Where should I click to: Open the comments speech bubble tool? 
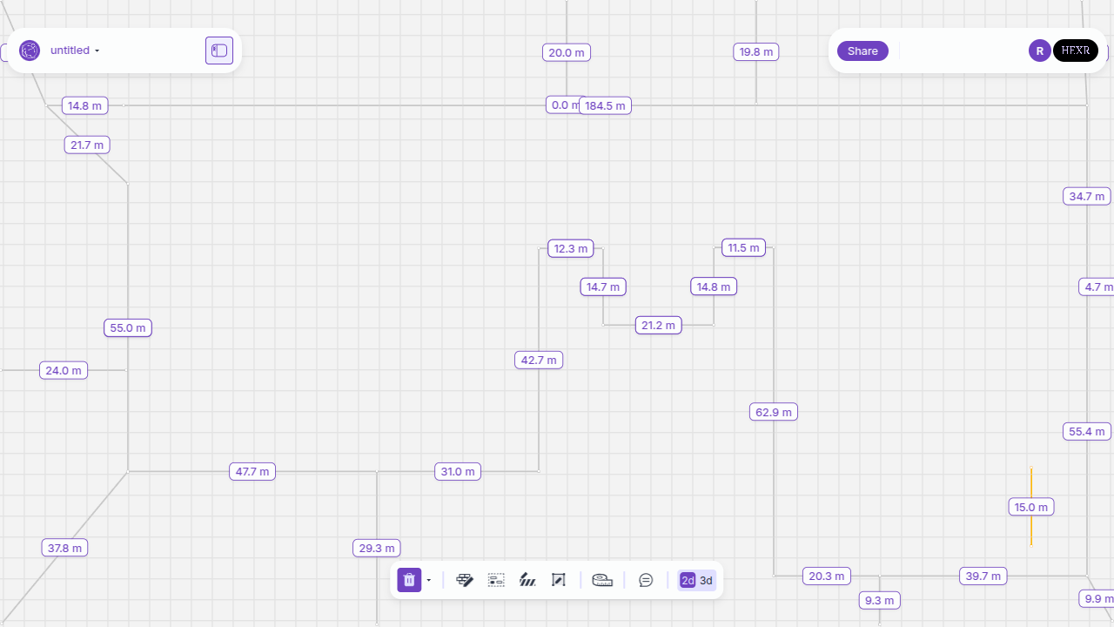pos(646,580)
